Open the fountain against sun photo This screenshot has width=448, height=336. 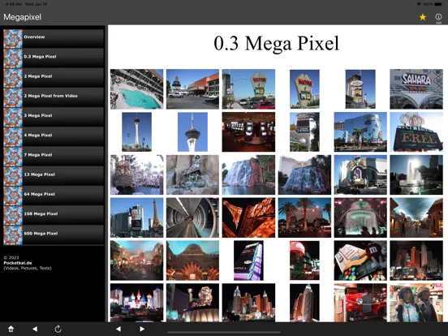click(x=416, y=174)
